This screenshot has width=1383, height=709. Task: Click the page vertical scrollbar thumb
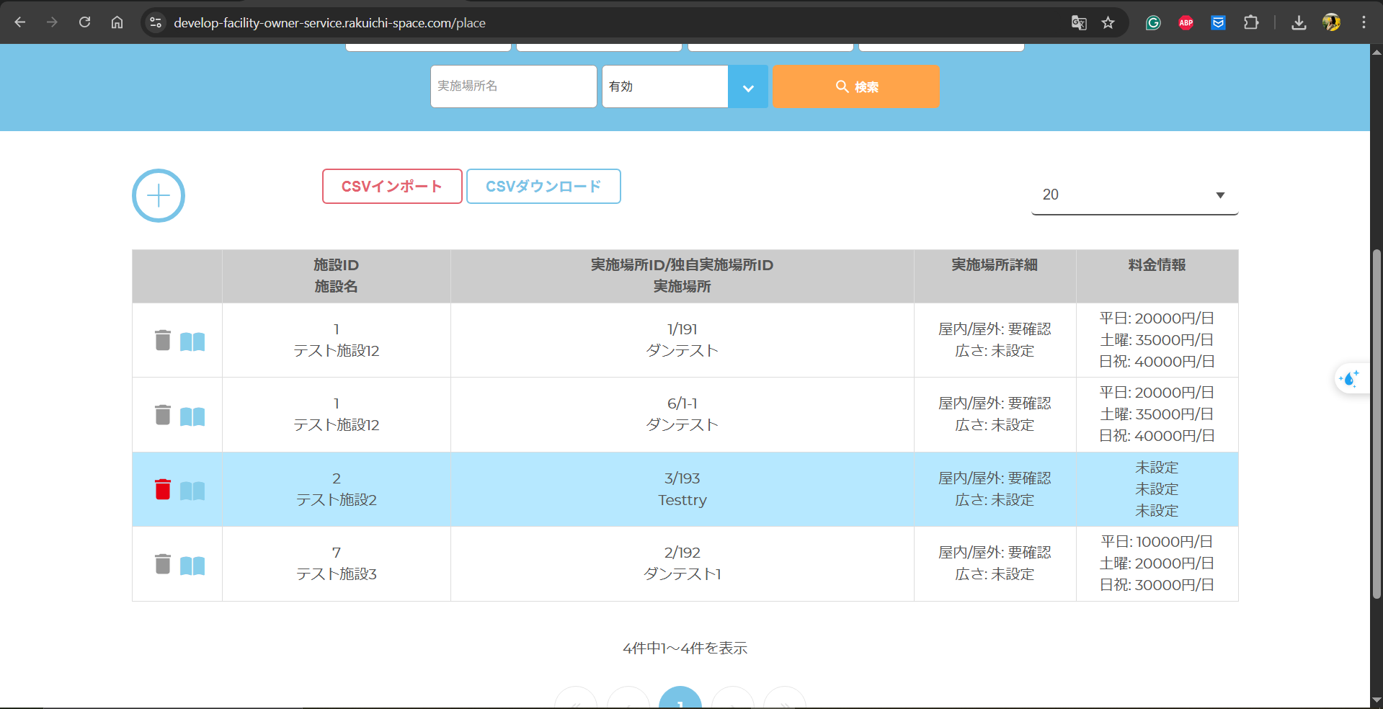(1377, 424)
